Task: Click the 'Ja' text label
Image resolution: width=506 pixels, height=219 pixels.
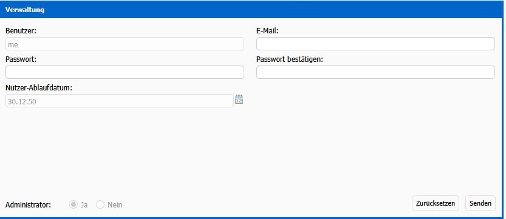Action: (x=84, y=205)
